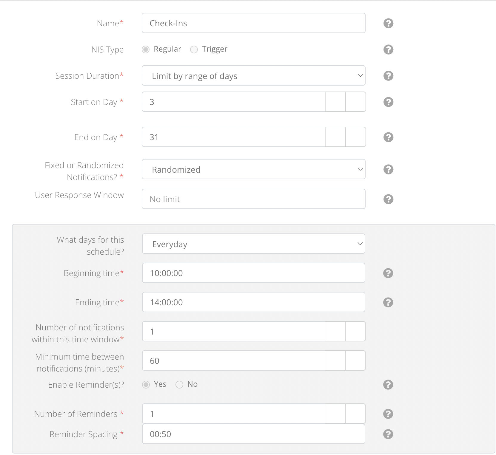Open the End on Day help tooltip
Screen dimensions: 496x455
(x=388, y=137)
